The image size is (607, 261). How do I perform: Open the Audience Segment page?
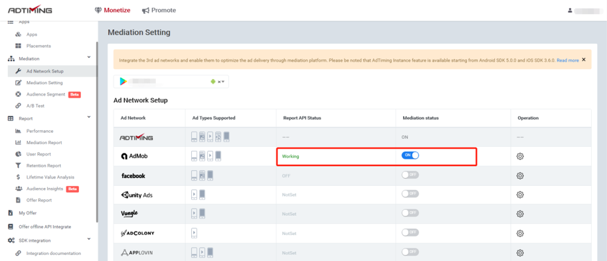pyautogui.click(x=46, y=94)
